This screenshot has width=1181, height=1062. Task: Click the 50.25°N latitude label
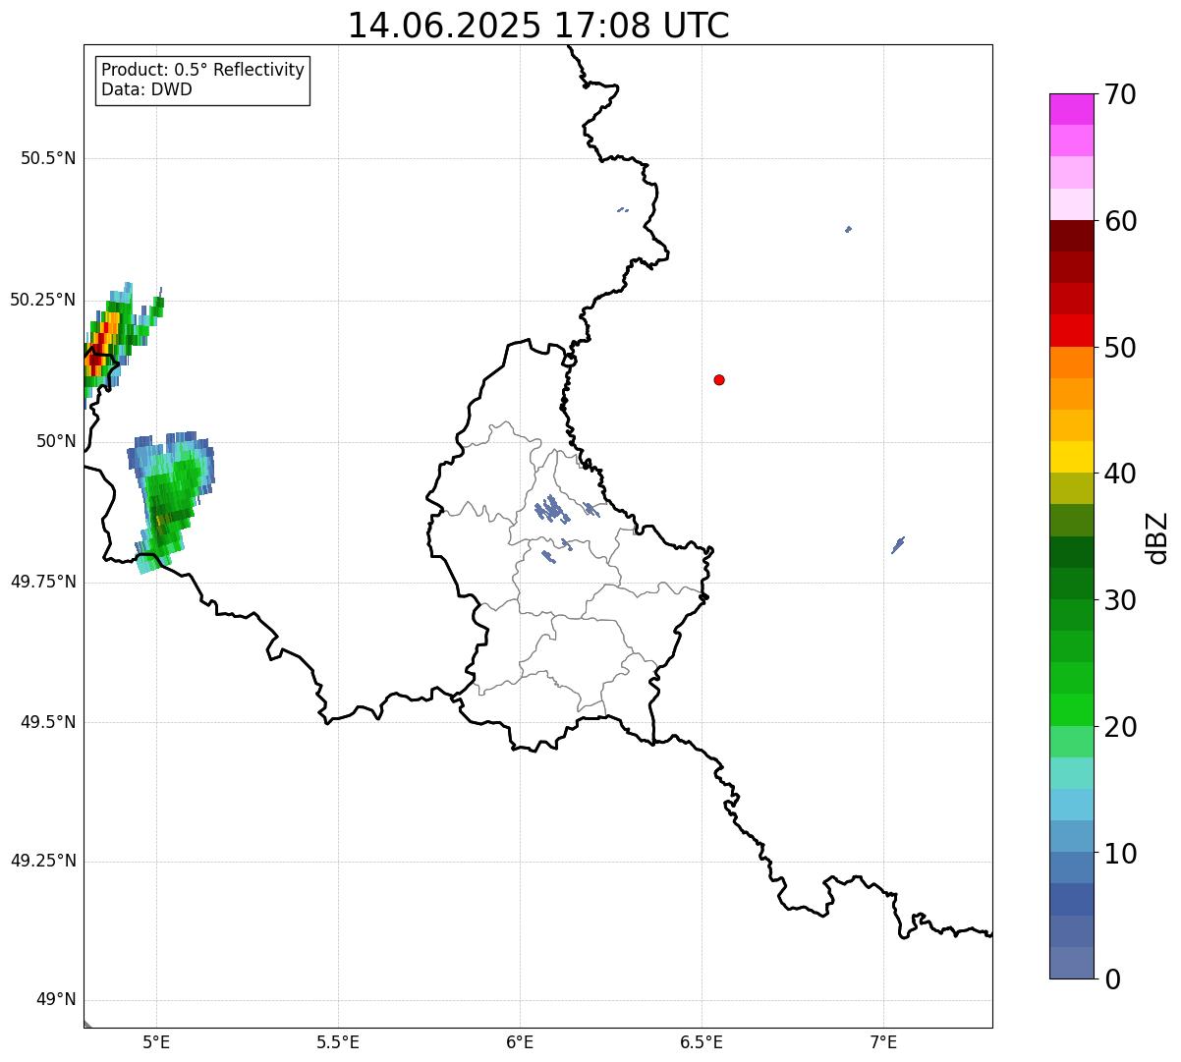43,300
